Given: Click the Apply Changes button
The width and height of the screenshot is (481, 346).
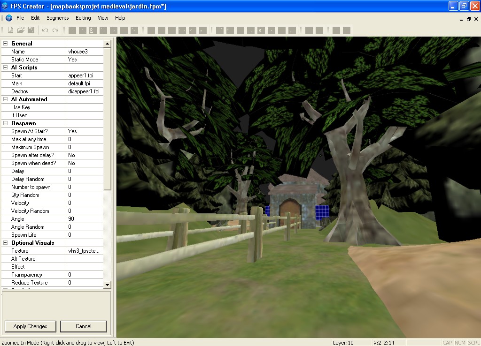Looking at the screenshot, I should pos(31,326).
